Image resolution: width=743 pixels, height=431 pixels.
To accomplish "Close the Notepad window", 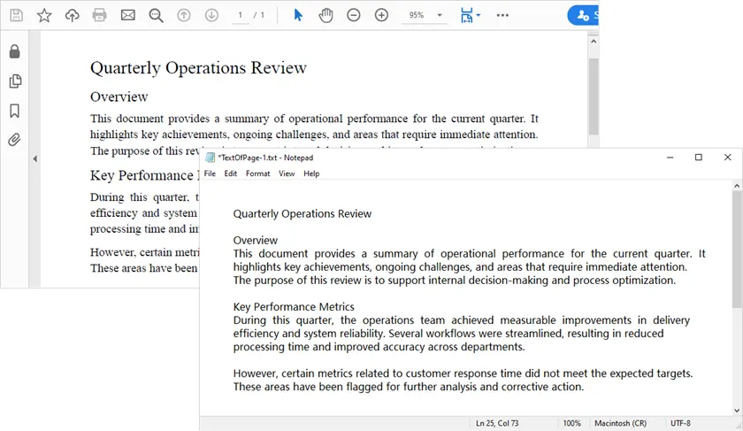I will pos(728,158).
